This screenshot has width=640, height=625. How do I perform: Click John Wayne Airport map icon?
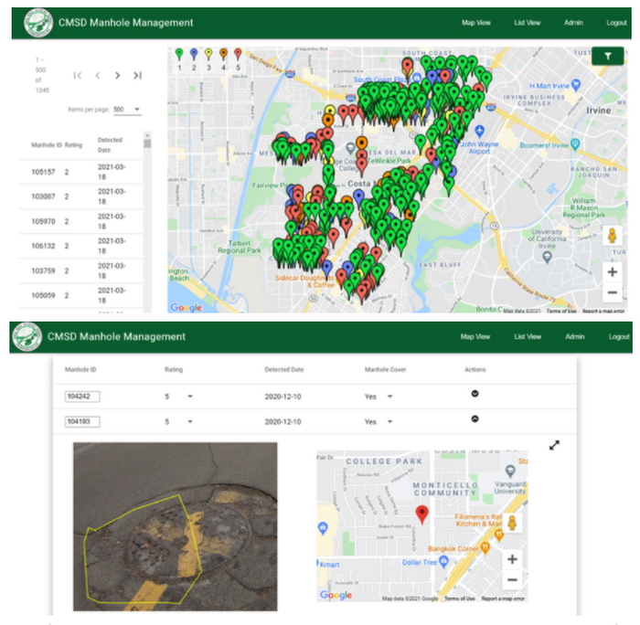point(480,131)
